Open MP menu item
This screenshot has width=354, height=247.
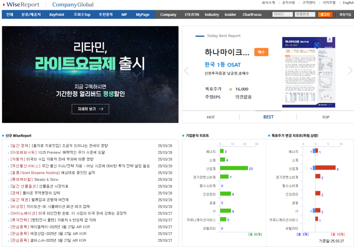[124, 14]
